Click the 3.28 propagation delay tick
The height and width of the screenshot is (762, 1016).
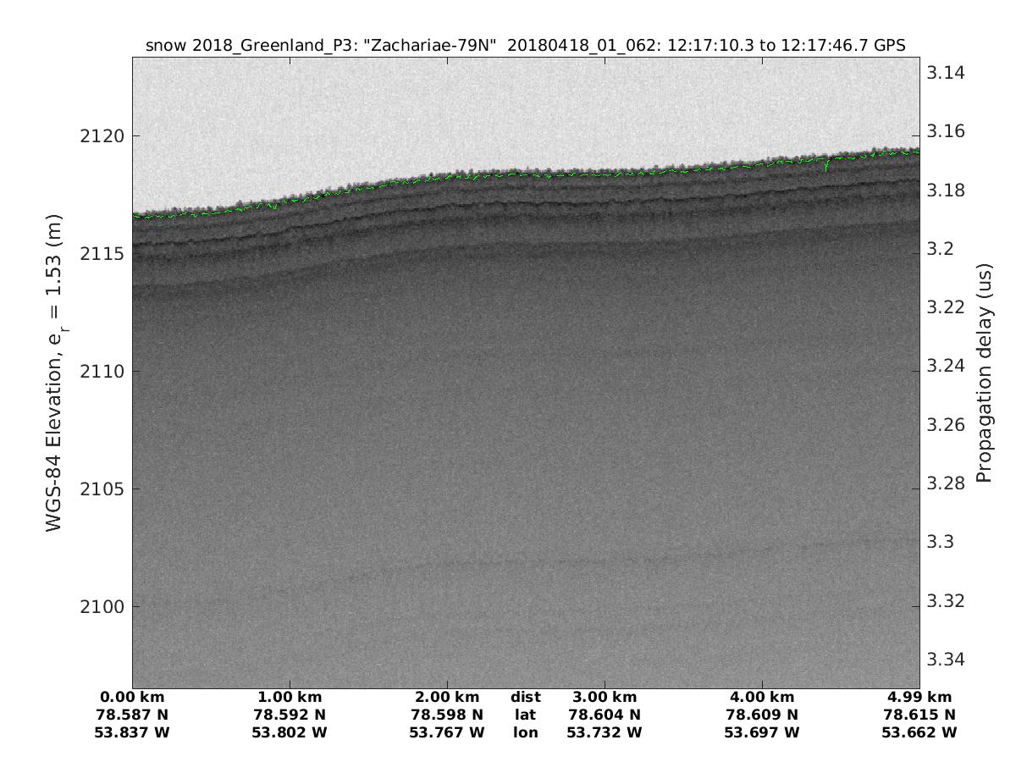(x=946, y=483)
